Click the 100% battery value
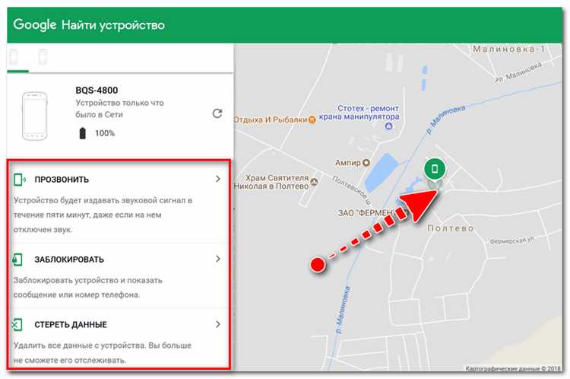 [105, 133]
